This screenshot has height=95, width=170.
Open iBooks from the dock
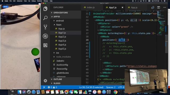coord(99,92)
